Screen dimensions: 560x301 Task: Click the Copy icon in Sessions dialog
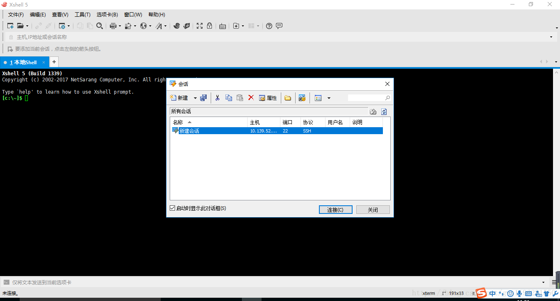click(x=229, y=98)
